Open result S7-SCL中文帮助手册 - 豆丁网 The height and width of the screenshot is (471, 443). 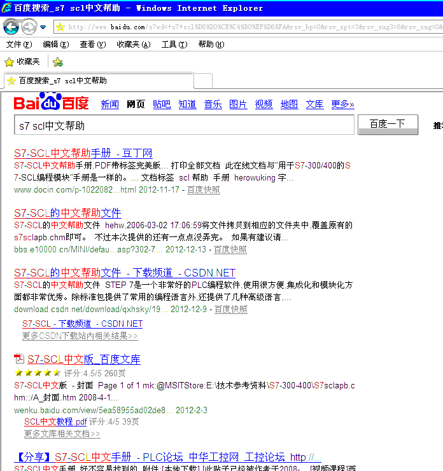coord(83,153)
